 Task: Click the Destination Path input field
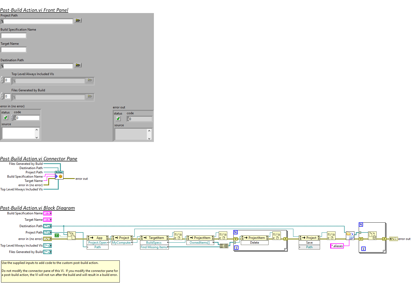(x=38, y=66)
